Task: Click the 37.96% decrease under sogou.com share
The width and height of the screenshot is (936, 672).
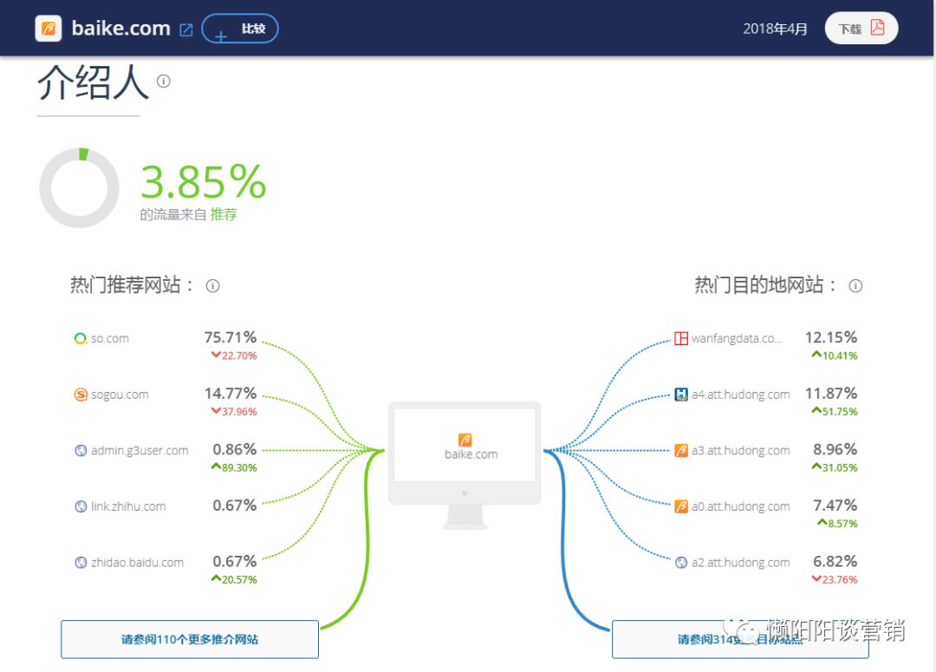Action: point(234,412)
